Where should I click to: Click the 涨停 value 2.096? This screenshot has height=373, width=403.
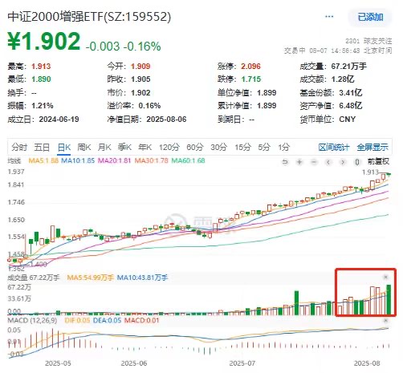click(250, 67)
